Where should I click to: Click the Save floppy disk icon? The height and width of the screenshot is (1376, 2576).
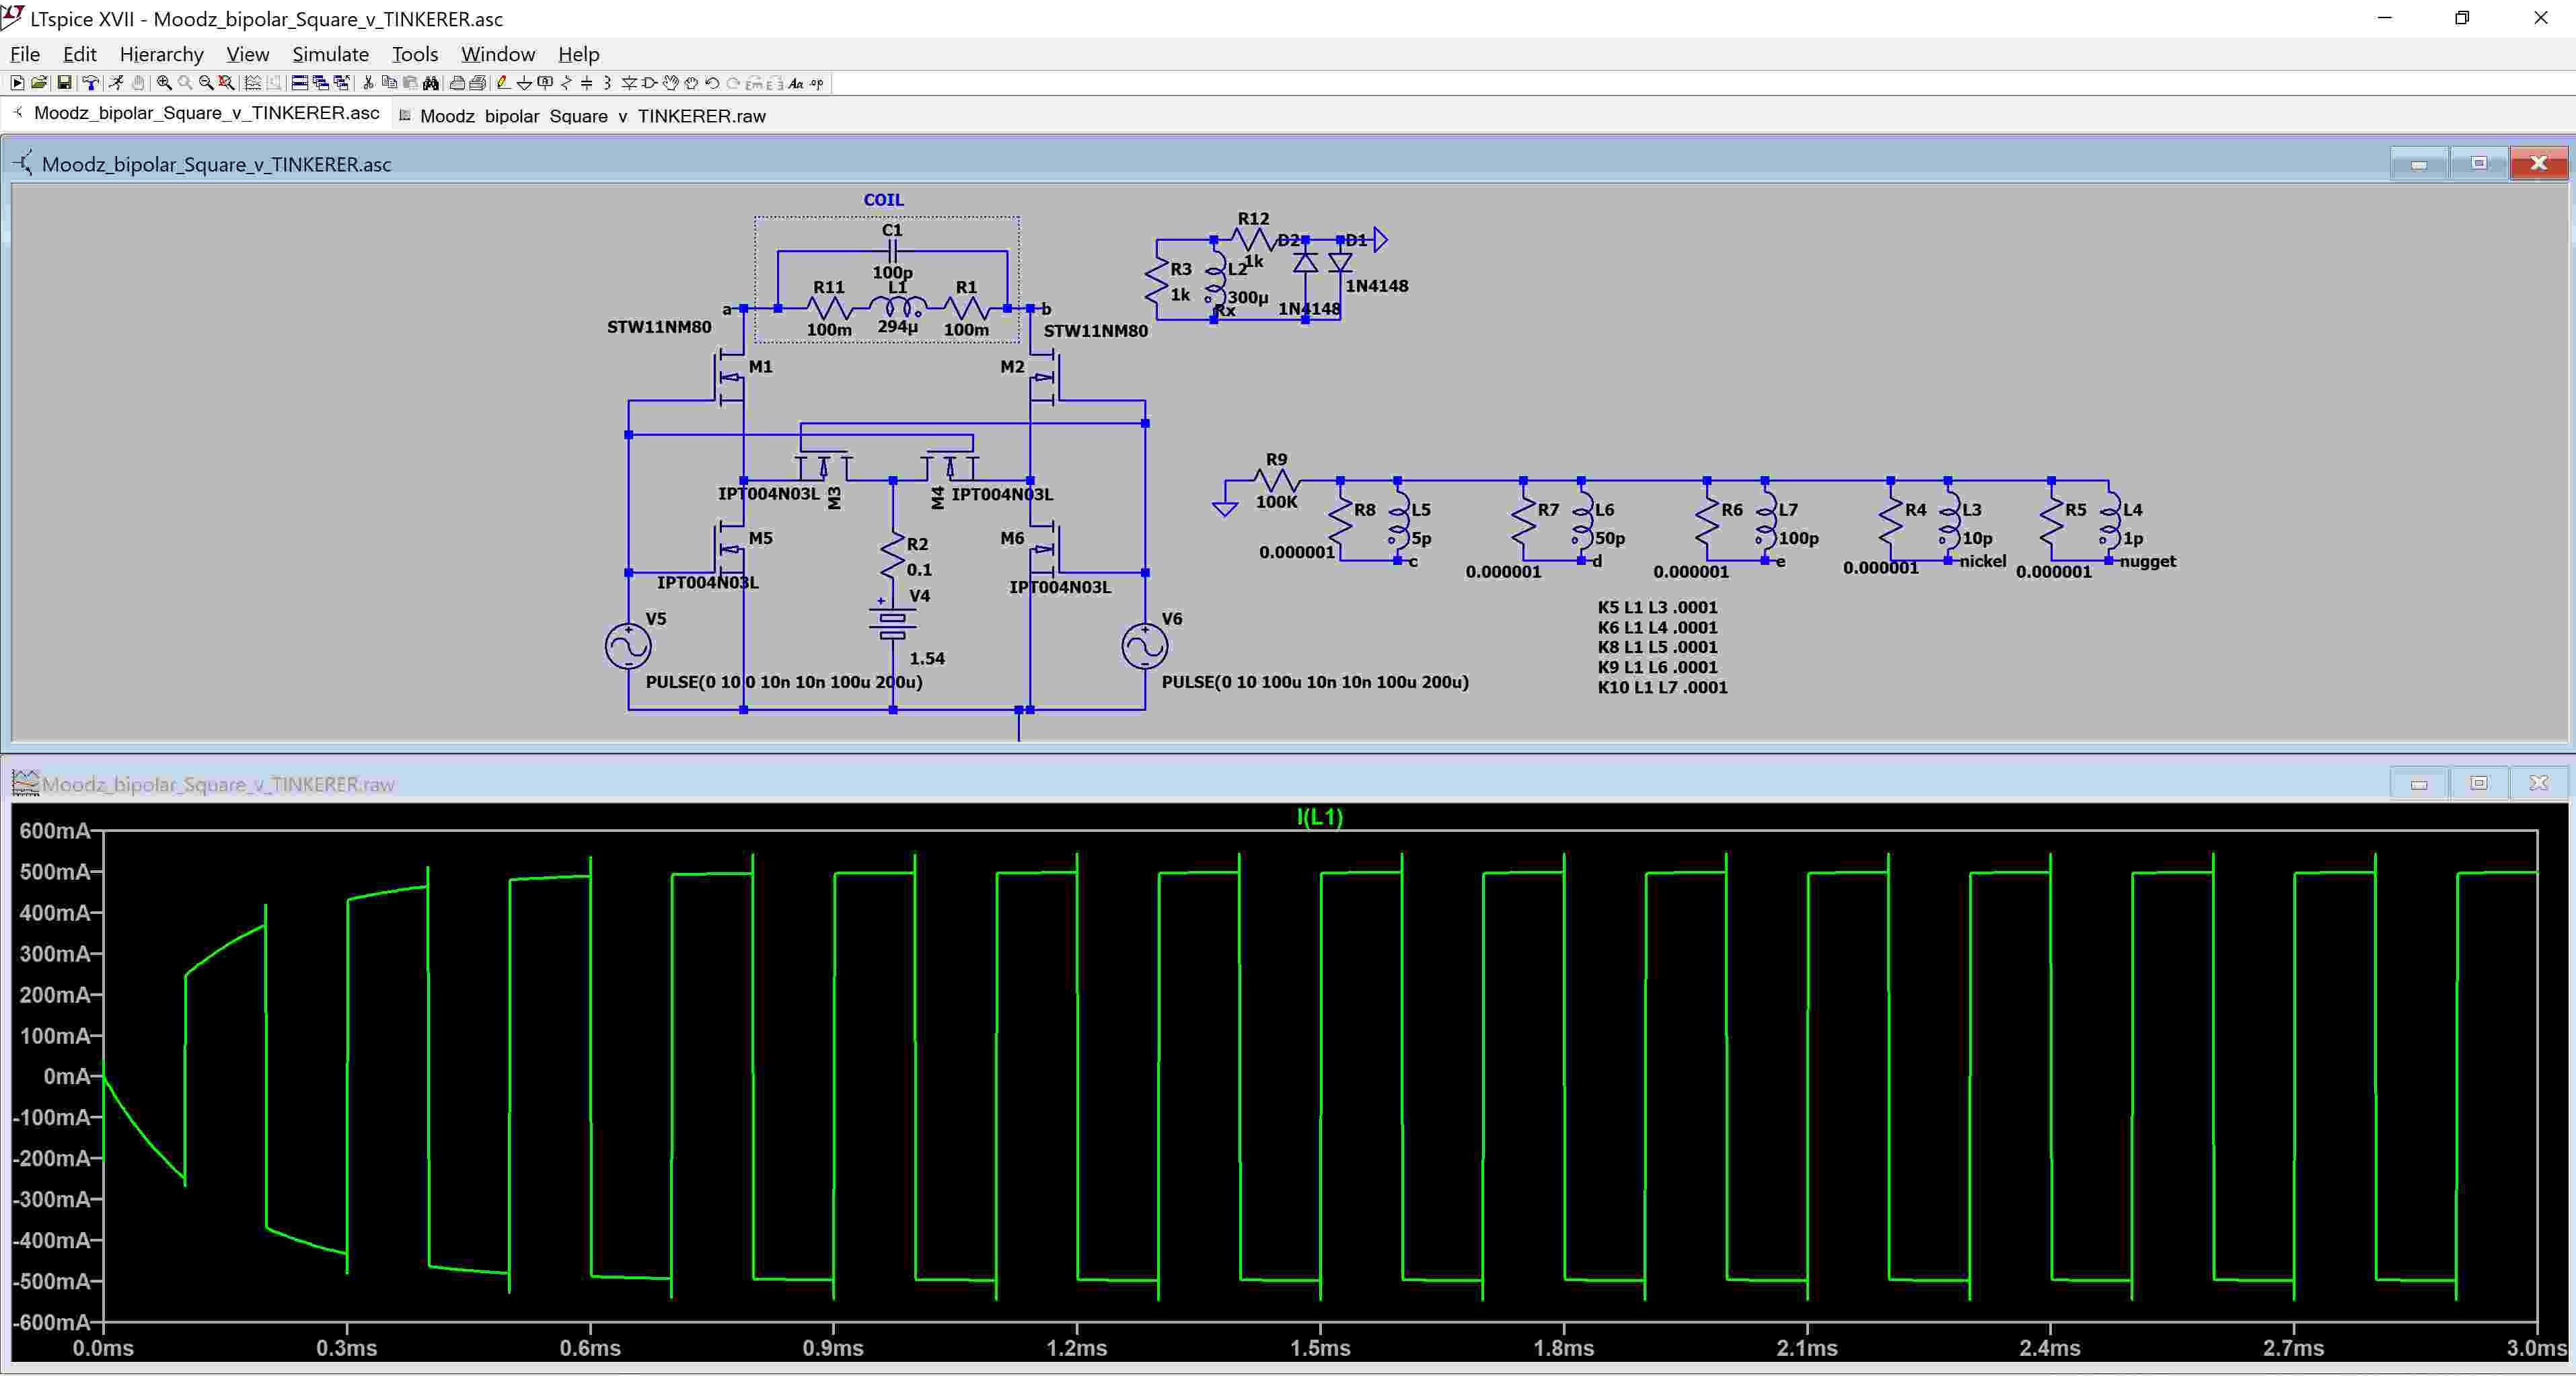point(64,83)
